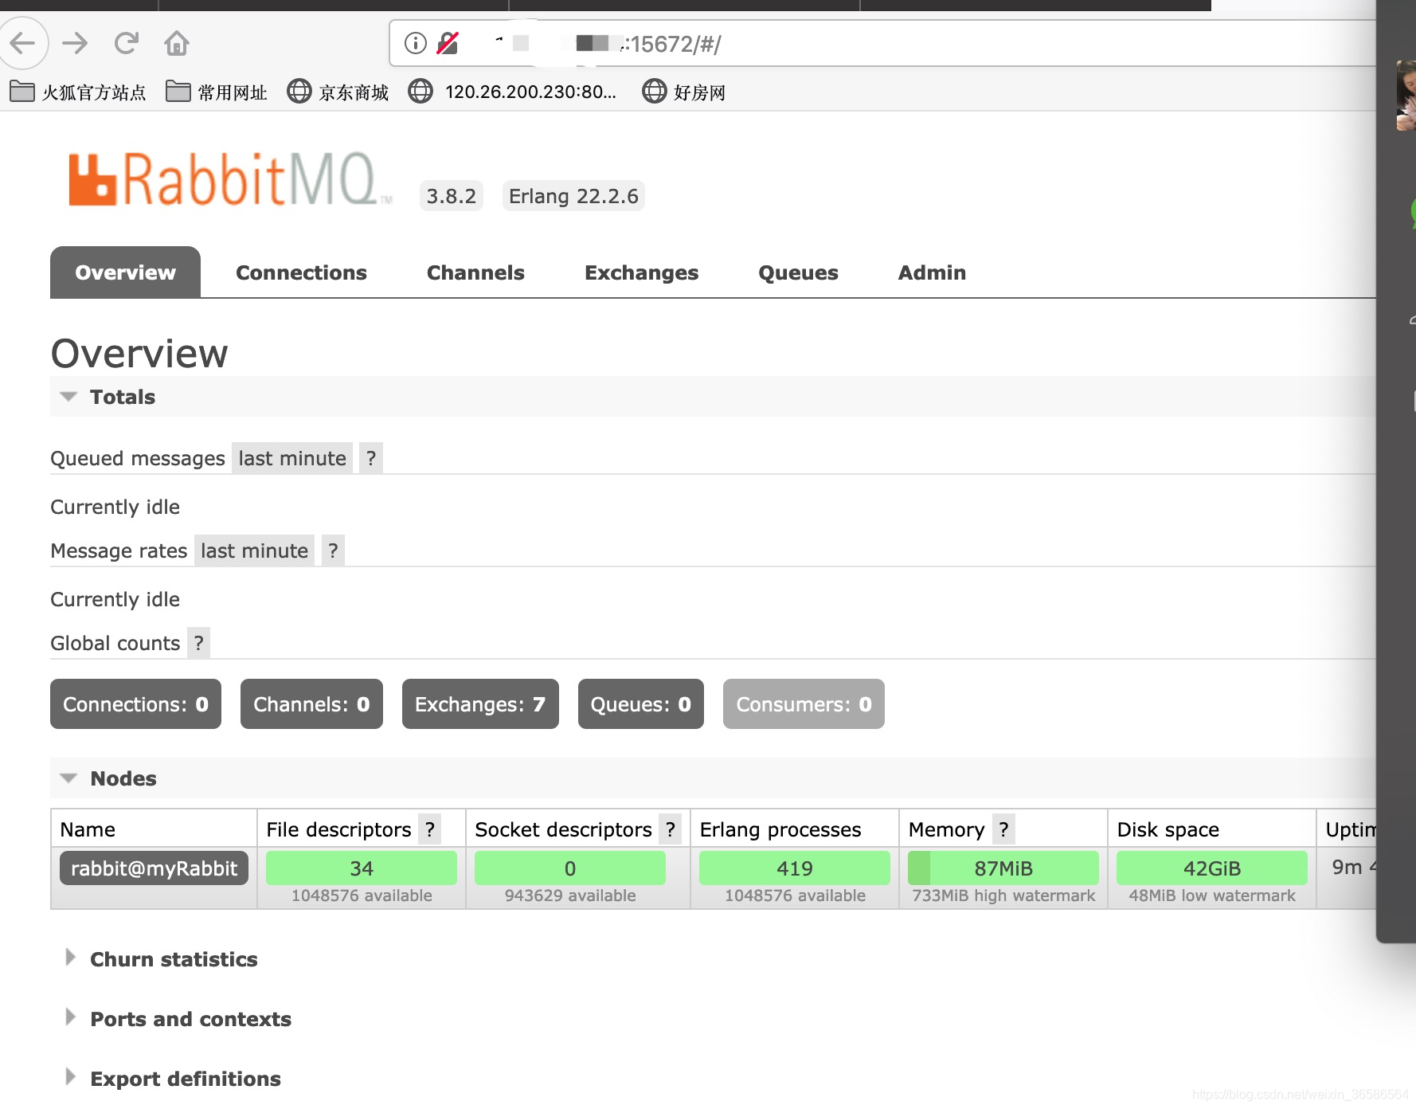Switch to the Queues tab

point(798,272)
